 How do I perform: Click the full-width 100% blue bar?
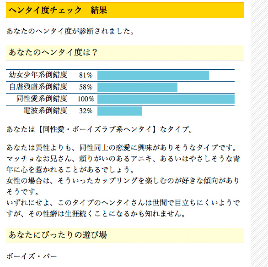[x=166, y=99]
